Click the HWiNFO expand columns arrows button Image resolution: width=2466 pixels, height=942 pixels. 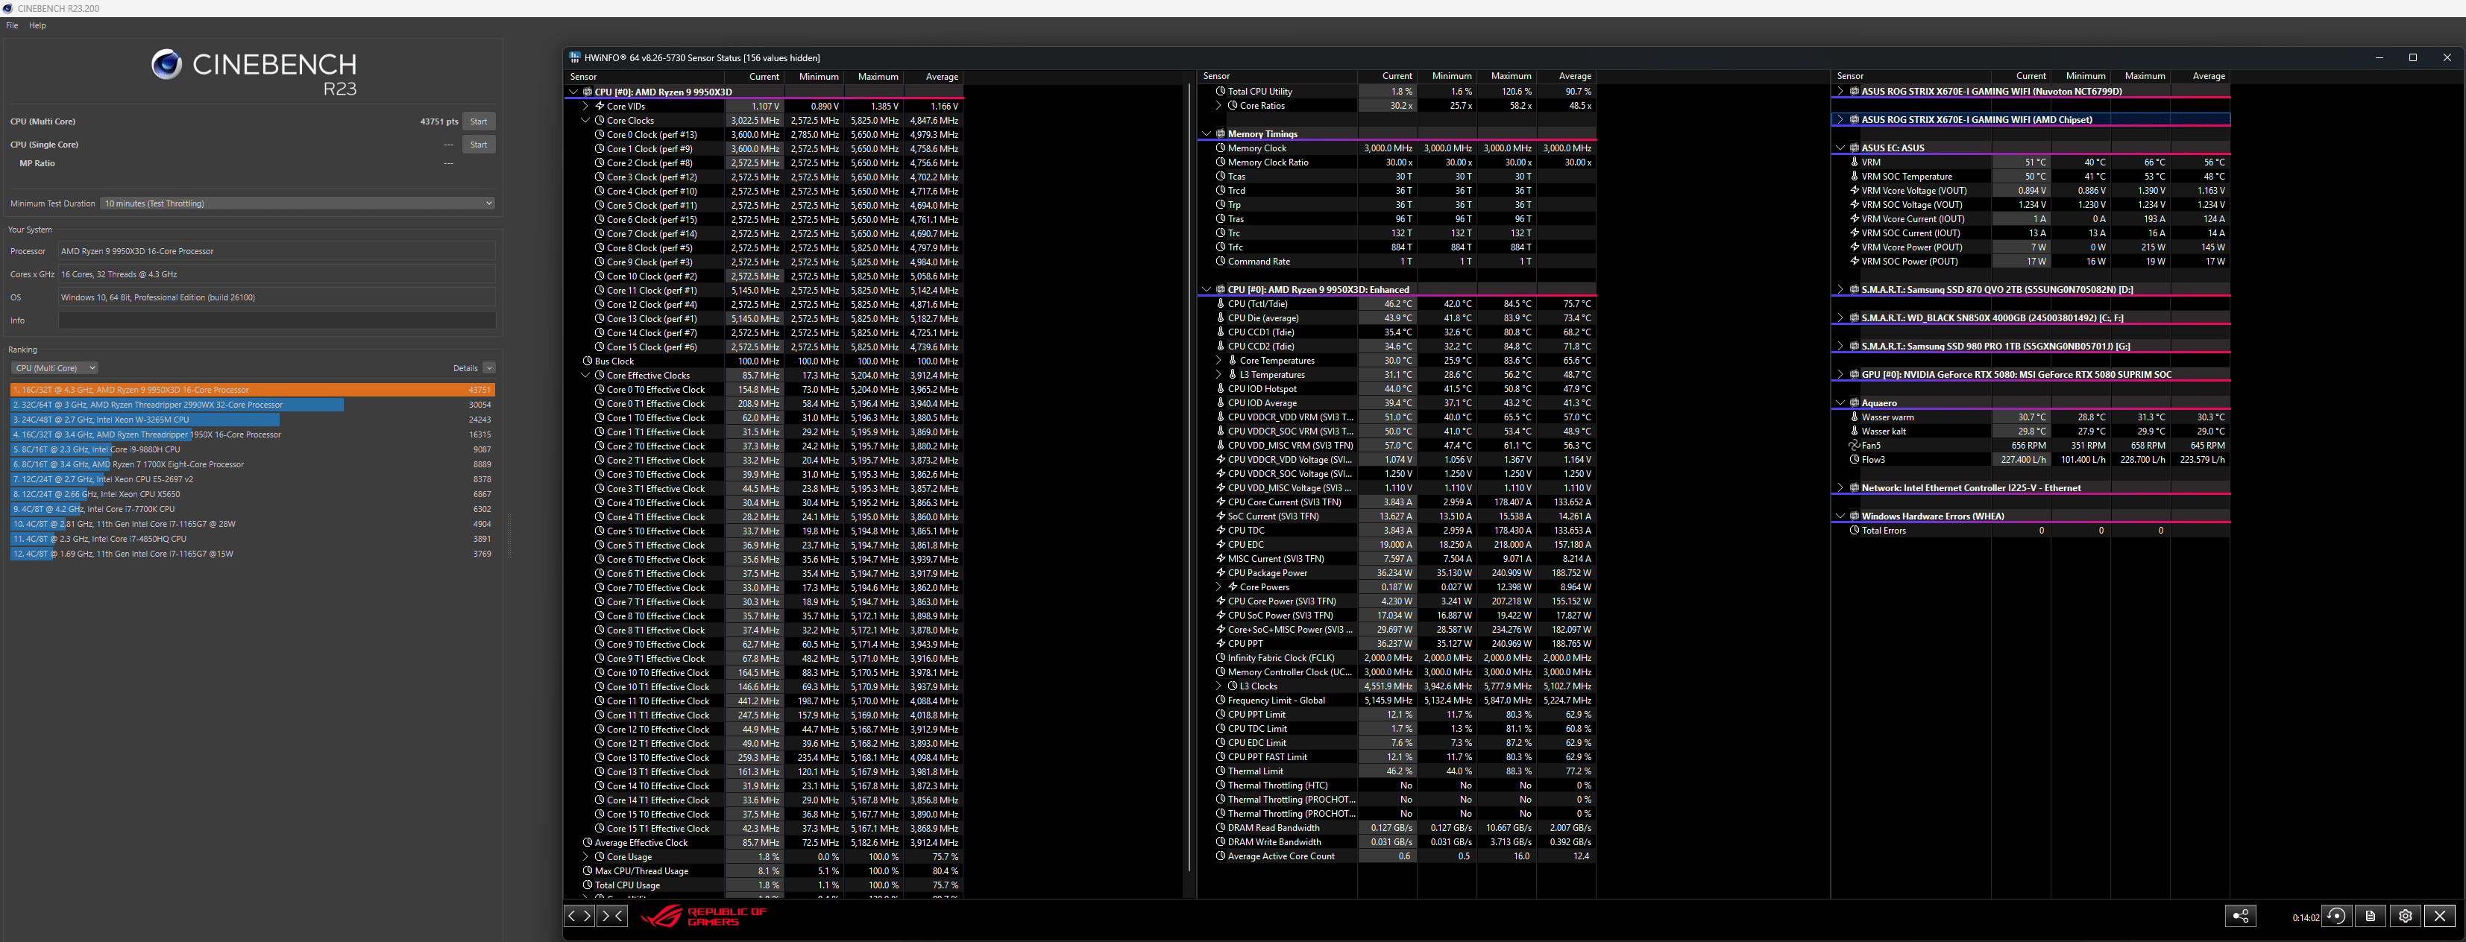click(579, 915)
